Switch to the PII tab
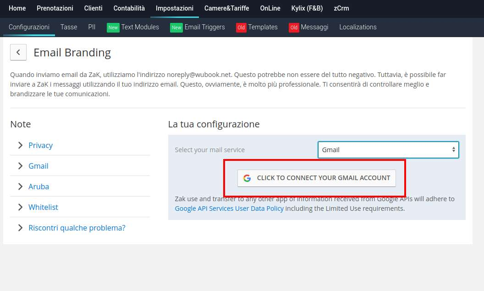 92,27
